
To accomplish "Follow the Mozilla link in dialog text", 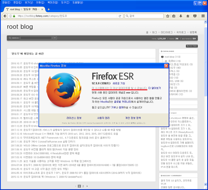I will pos(105,102).
